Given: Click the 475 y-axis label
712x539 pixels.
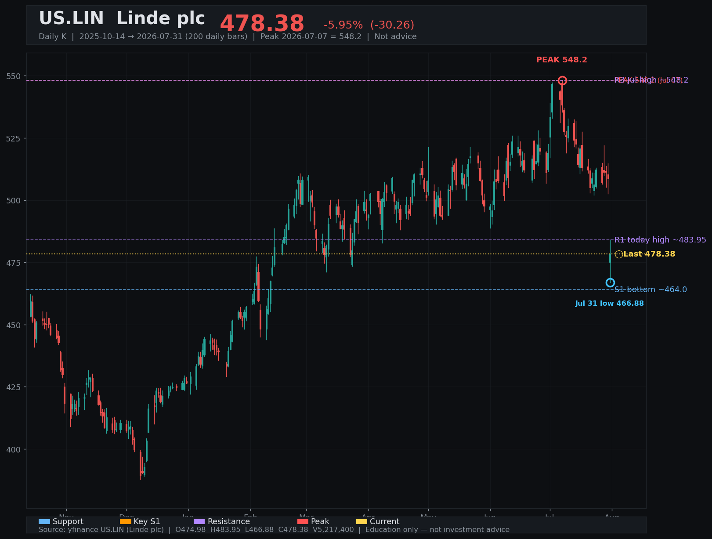Looking at the screenshot, I should [x=13, y=263].
